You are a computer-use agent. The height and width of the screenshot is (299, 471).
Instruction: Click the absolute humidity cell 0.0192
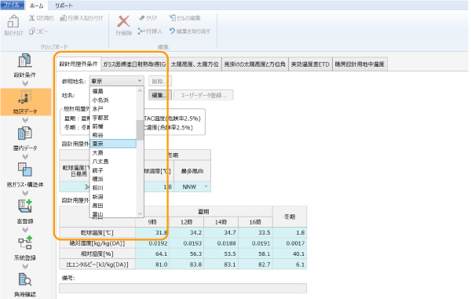coord(152,243)
